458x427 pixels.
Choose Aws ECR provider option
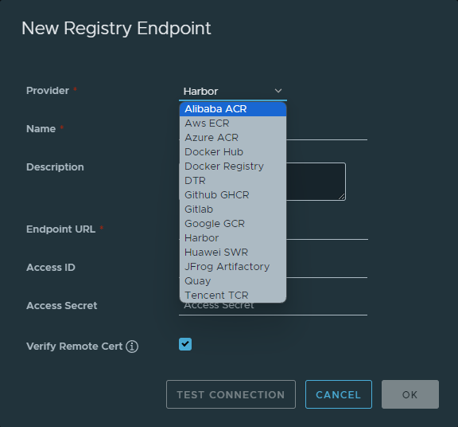point(233,123)
